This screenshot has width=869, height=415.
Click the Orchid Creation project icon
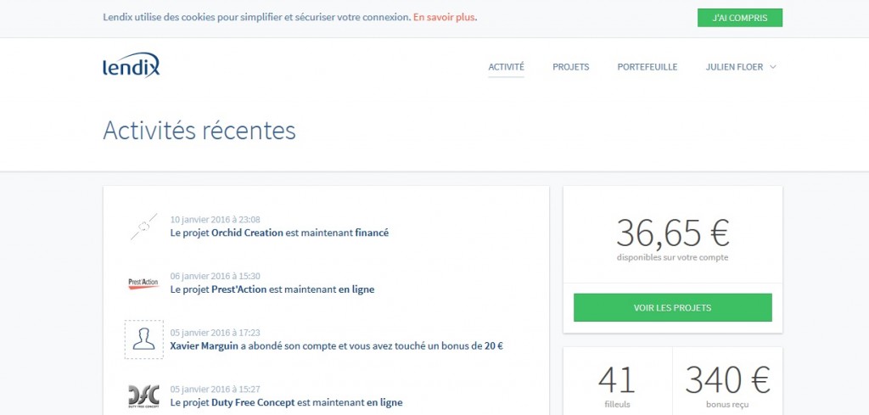(143, 226)
